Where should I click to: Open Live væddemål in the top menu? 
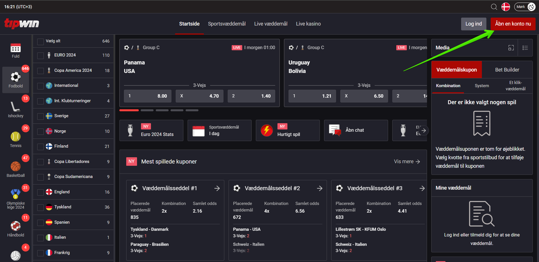(271, 24)
